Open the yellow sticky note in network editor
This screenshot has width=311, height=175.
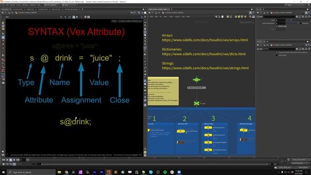[x=163, y=91]
